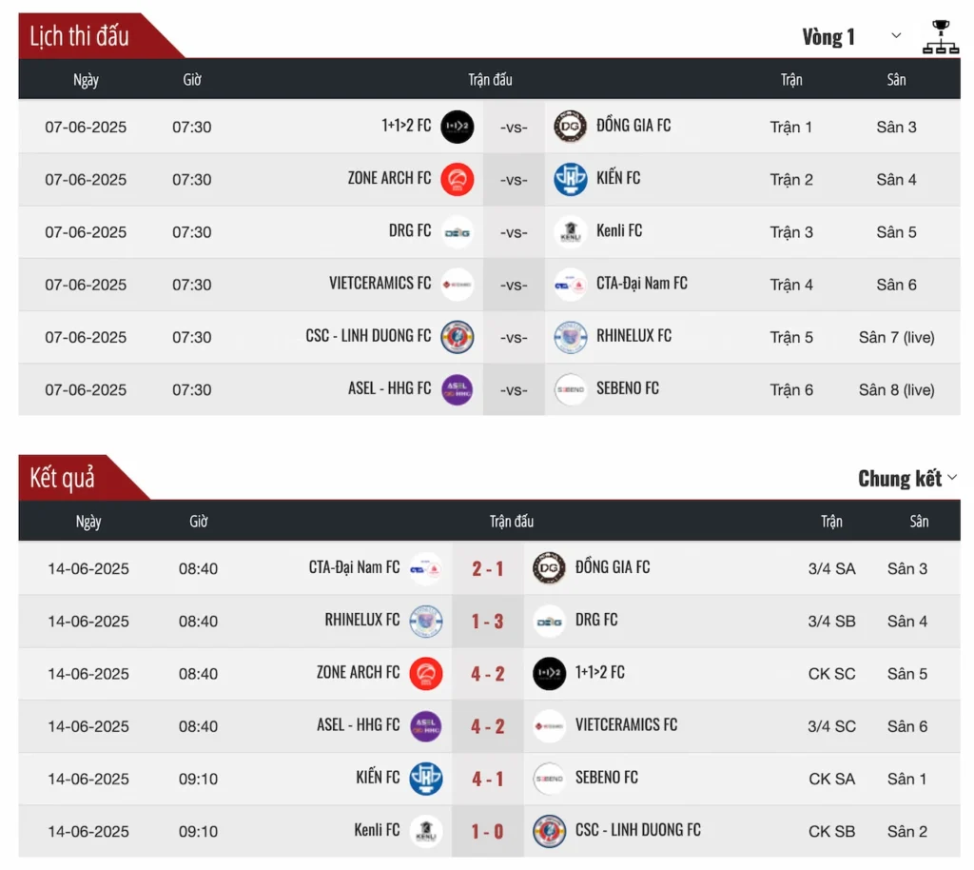Image resolution: width=974 pixels, height=870 pixels.
Task: Select the red ZONE ARCH FC logo in schedule
Action: 458,179
